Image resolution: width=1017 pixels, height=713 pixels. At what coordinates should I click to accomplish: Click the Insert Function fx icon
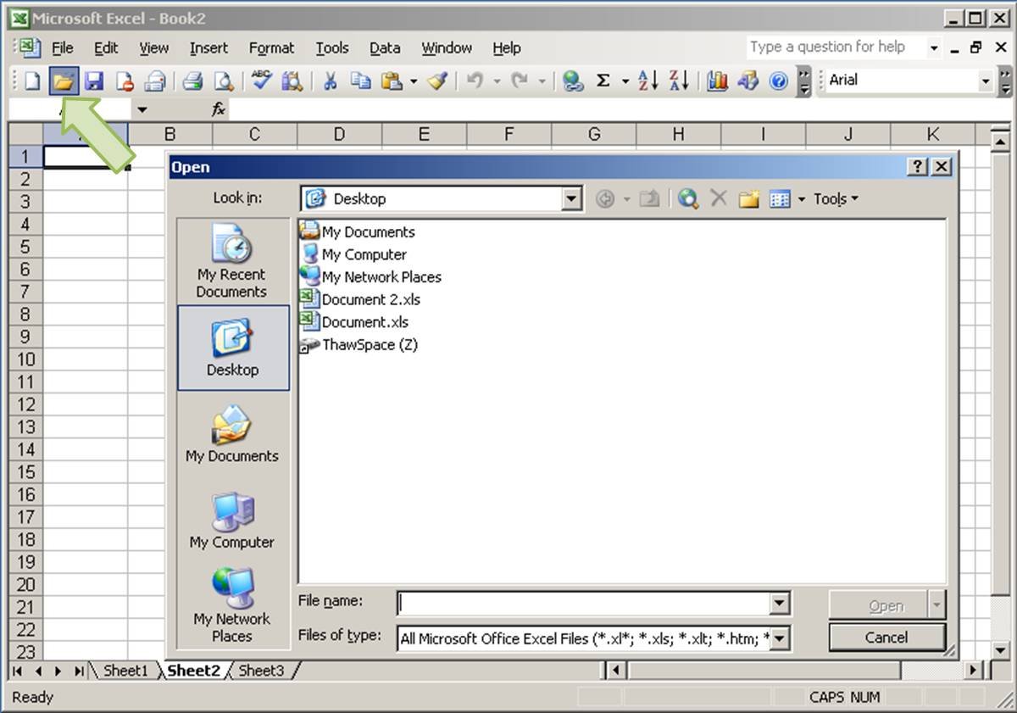tap(219, 109)
